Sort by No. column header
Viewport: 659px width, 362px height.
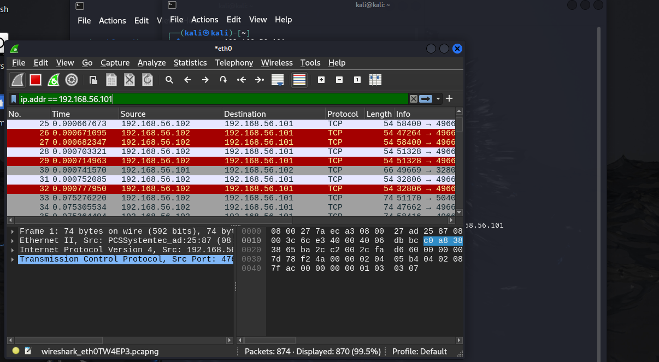(x=28, y=114)
